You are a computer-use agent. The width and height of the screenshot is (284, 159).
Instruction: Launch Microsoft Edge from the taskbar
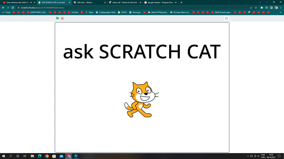tap(39, 156)
